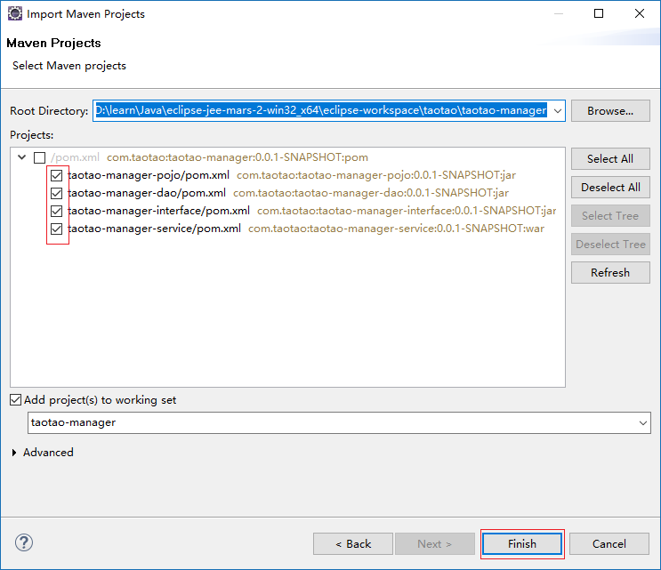Viewport: 661px width, 570px height.
Task: Open the working set taotao-manager dropdown
Action: click(x=643, y=423)
